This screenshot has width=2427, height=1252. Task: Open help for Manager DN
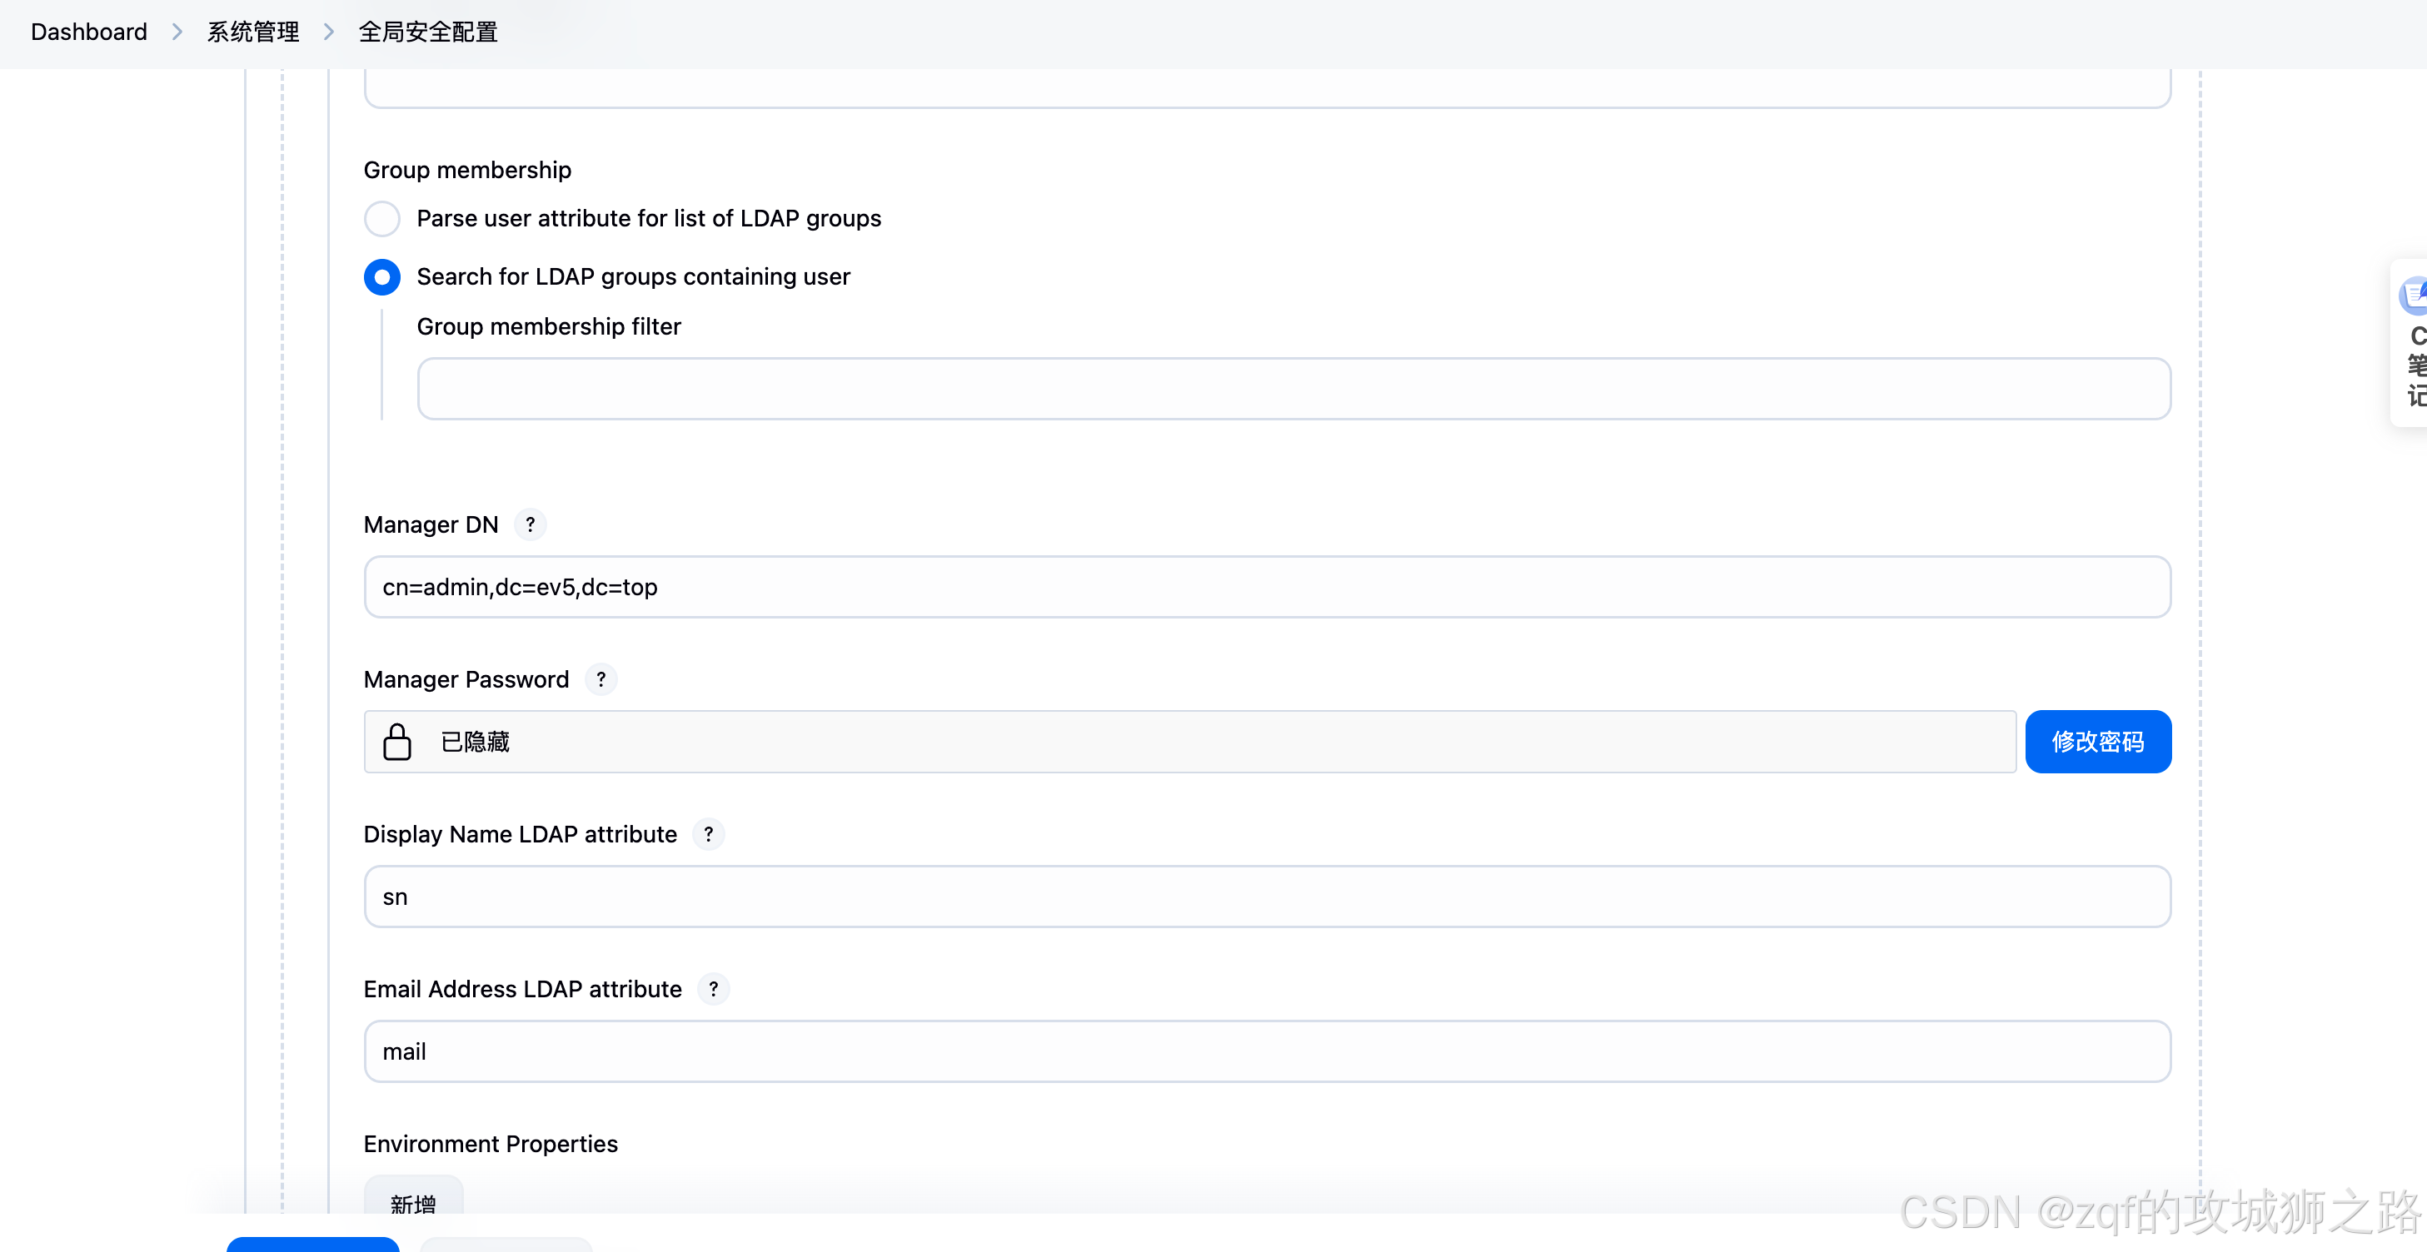click(530, 524)
